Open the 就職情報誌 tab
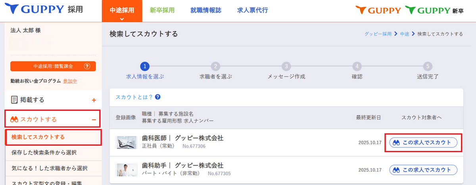This screenshot has height=185, width=476. [205, 10]
